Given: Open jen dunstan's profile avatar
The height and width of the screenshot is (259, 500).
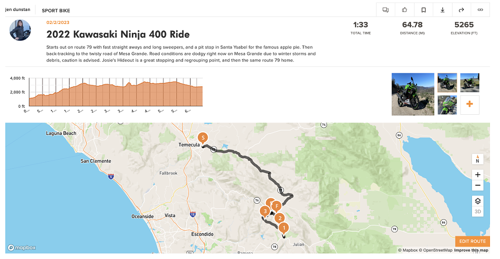Looking at the screenshot, I should (x=20, y=30).
